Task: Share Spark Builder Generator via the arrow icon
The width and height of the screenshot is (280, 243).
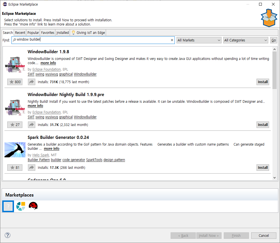Action: (x=31, y=168)
